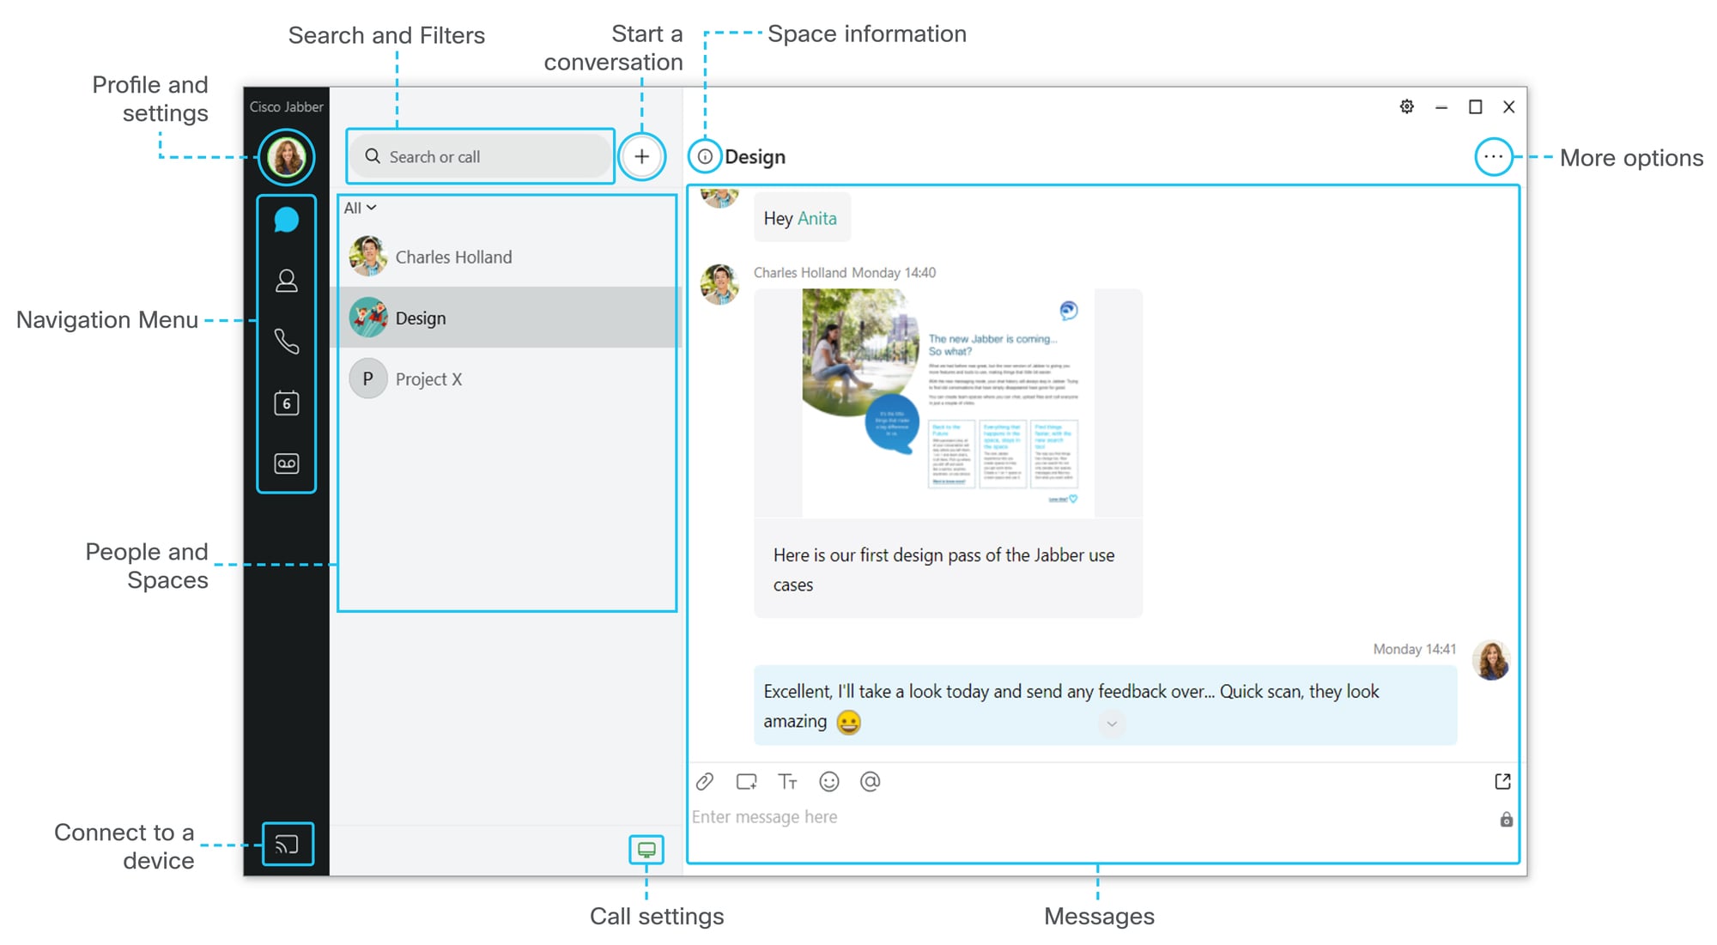Open the Contacts icon in navigation menu
Screen dimensions: 1717x945
click(287, 281)
